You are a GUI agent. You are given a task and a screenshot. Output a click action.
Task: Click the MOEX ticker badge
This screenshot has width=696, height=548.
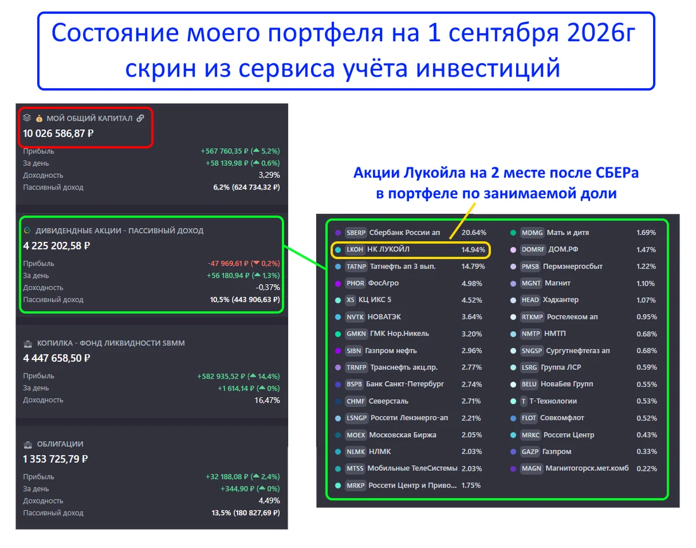coord(356,434)
